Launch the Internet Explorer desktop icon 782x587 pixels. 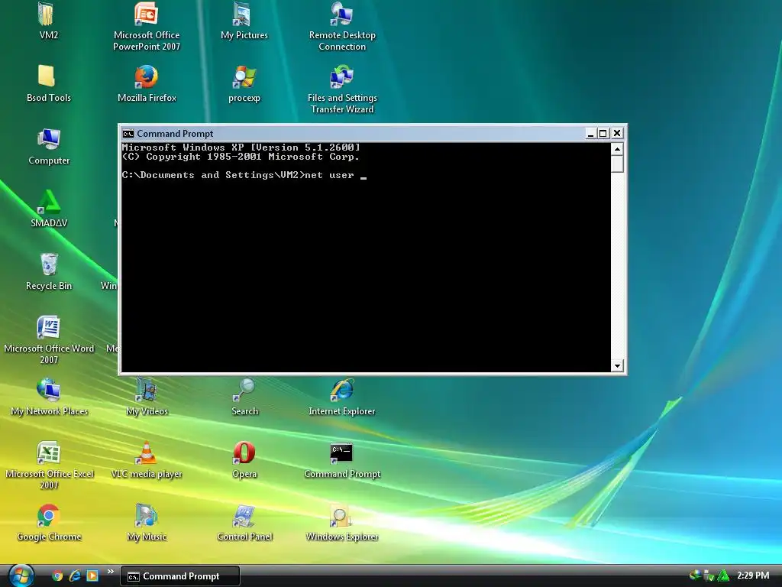[342, 391]
